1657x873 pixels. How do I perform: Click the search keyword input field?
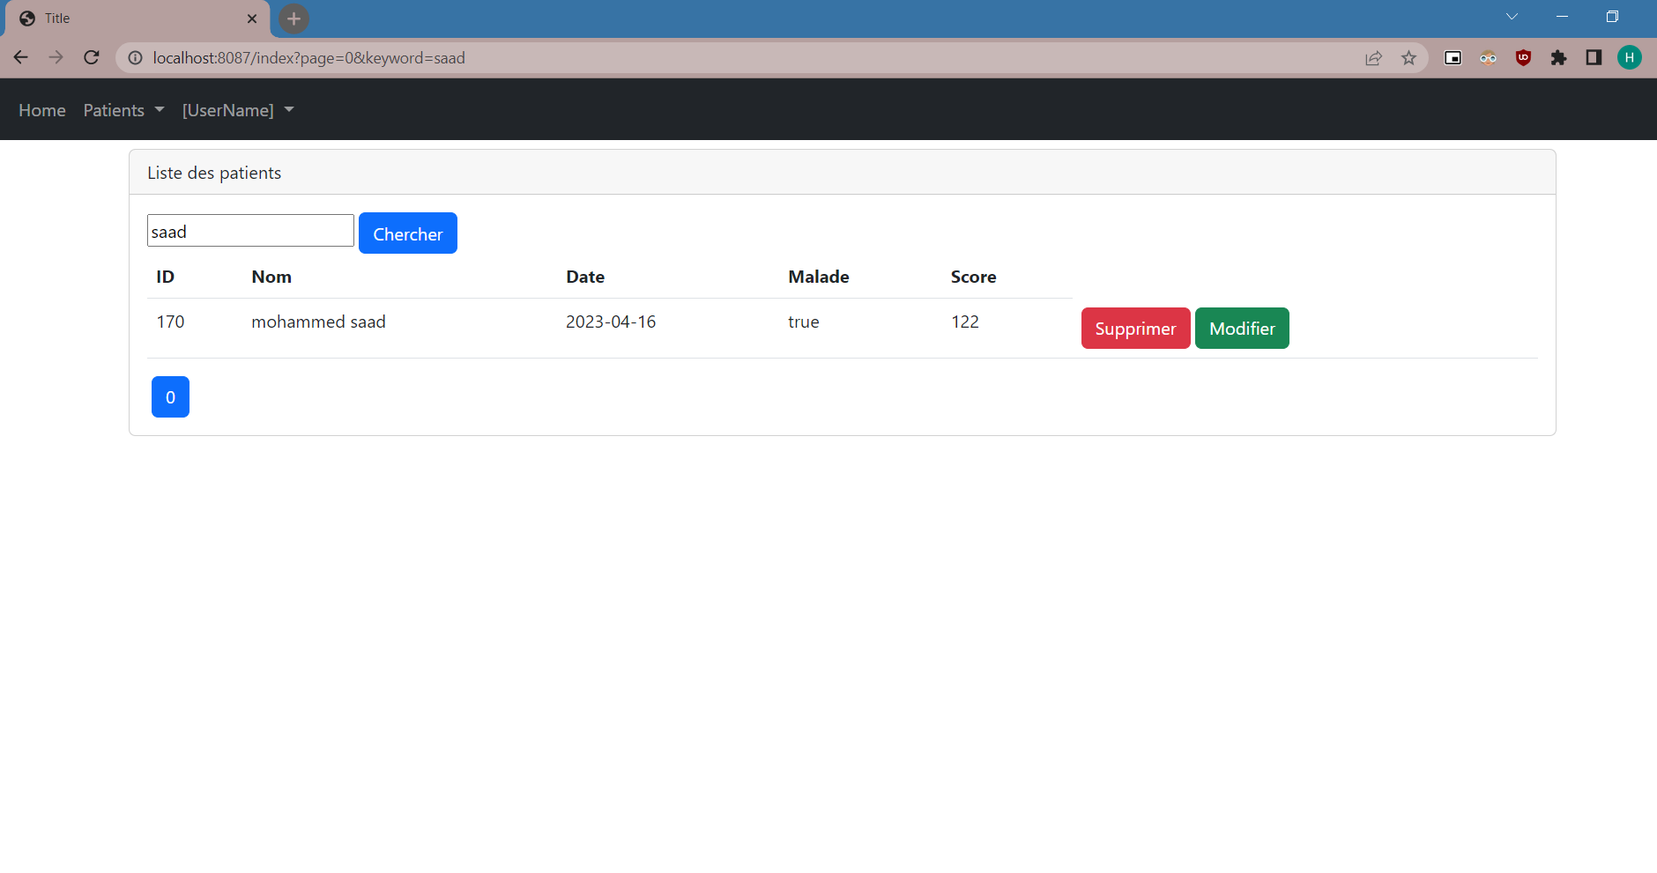(249, 230)
